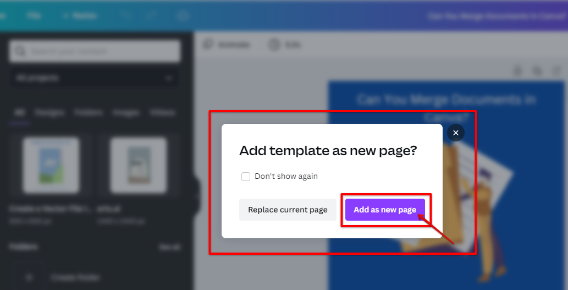Click the Resize option in top bar
Screen dimensions: 568x290
80,15
